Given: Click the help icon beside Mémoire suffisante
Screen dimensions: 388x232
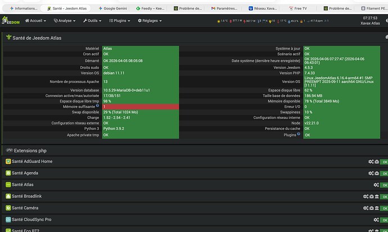Looking at the screenshot, I should (97, 106).
